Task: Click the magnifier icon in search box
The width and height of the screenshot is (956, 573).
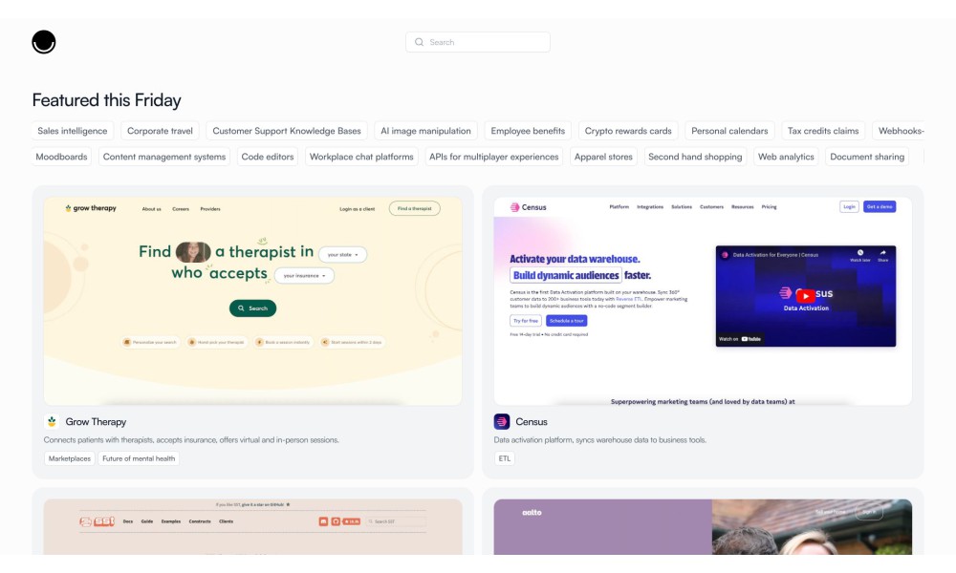Action: click(x=419, y=42)
